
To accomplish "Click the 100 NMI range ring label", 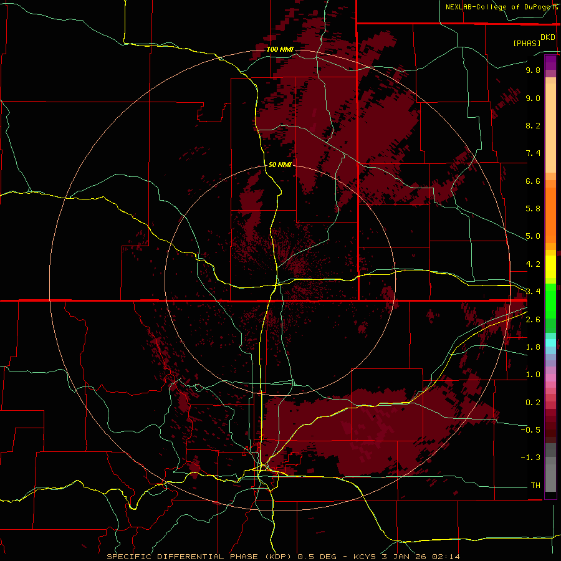I will pos(280,49).
